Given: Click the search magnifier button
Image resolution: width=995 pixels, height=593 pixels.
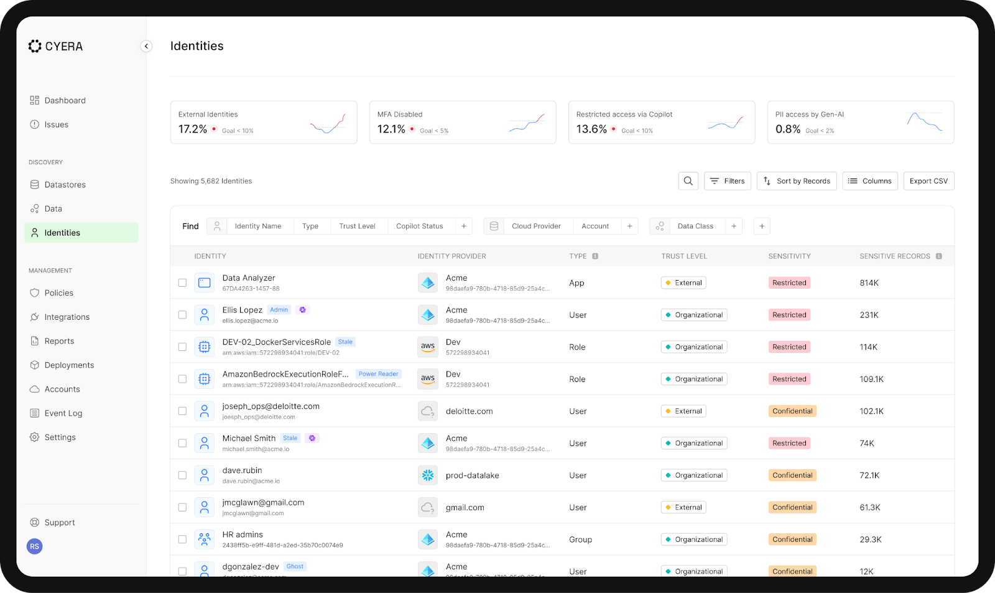Looking at the screenshot, I should (x=688, y=181).
